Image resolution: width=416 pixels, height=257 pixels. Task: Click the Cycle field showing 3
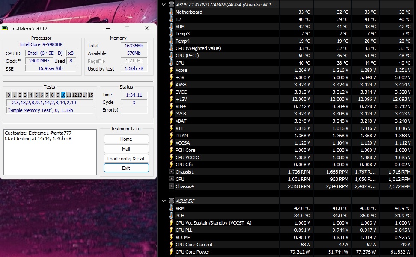click(134, 103)
